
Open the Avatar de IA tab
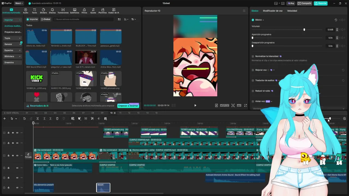coord(114,11)
